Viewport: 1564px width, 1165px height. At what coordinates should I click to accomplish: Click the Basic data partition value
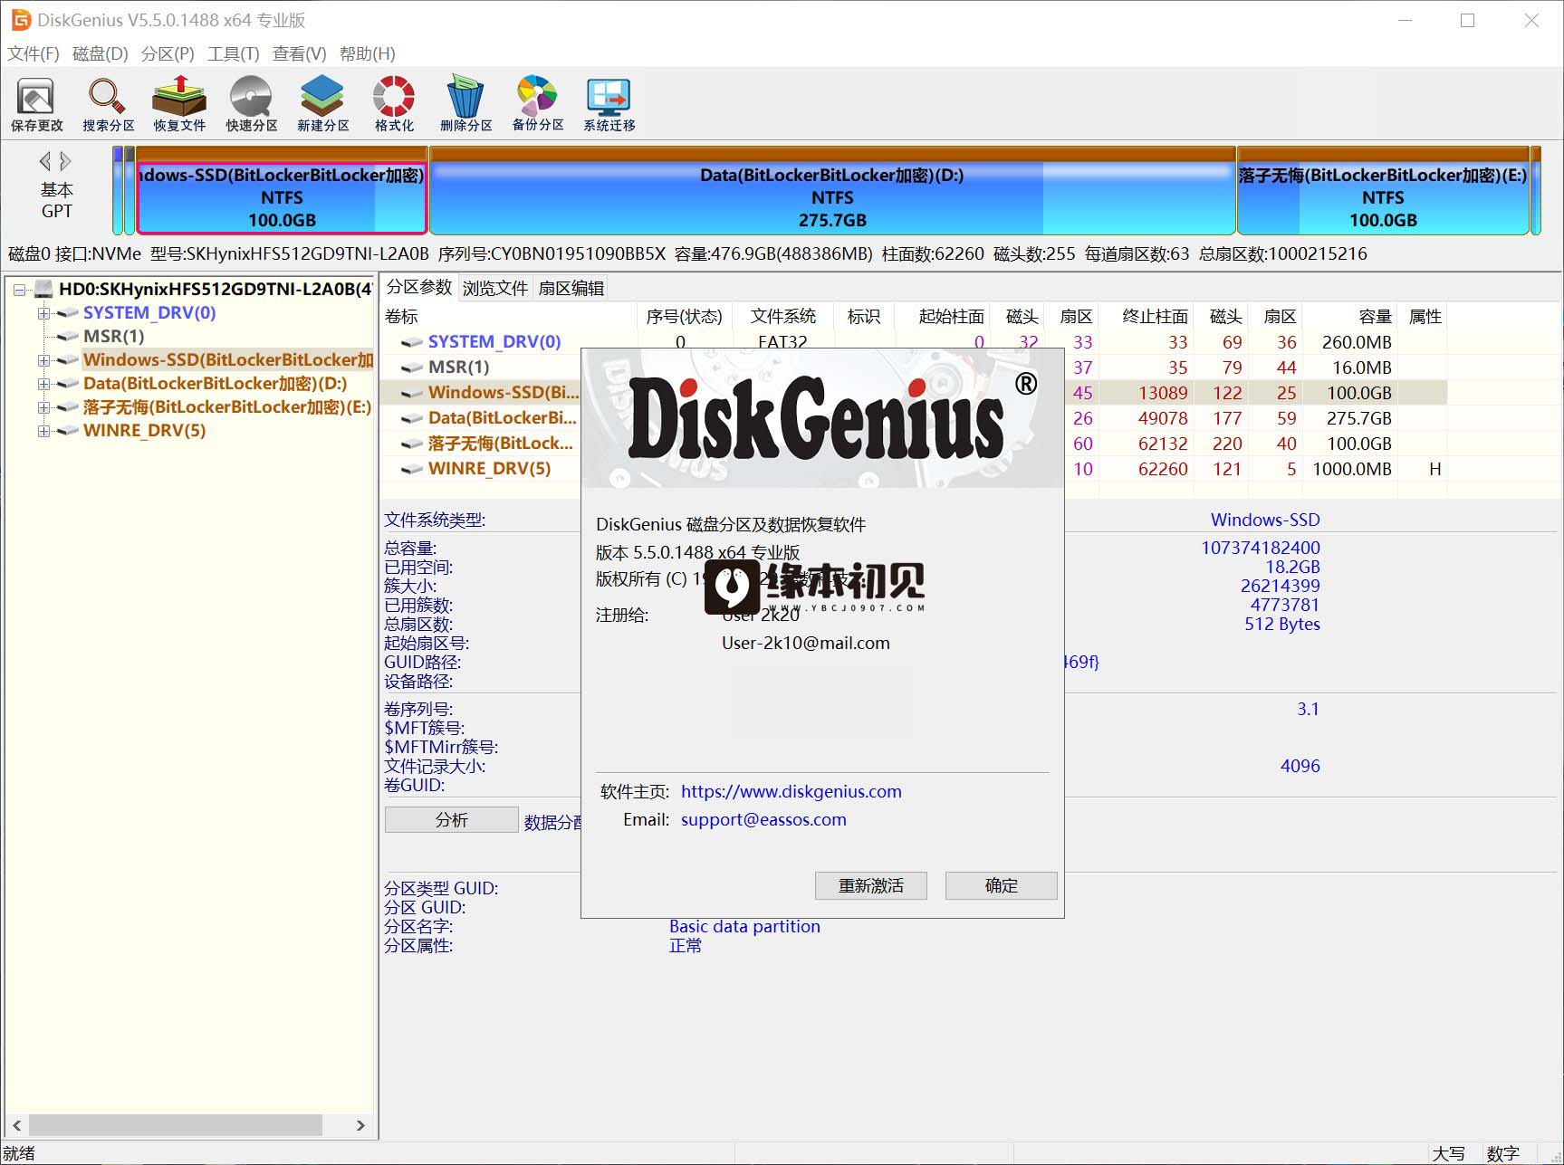(744, 926)
